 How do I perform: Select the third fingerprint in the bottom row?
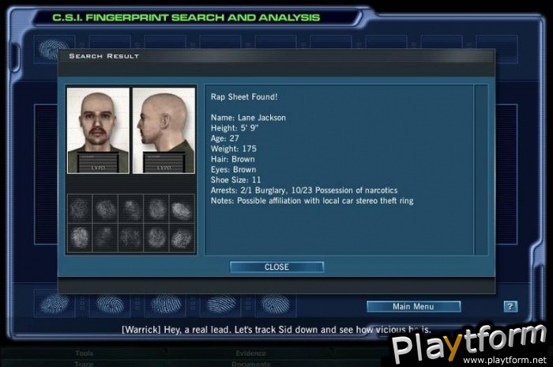165,304
